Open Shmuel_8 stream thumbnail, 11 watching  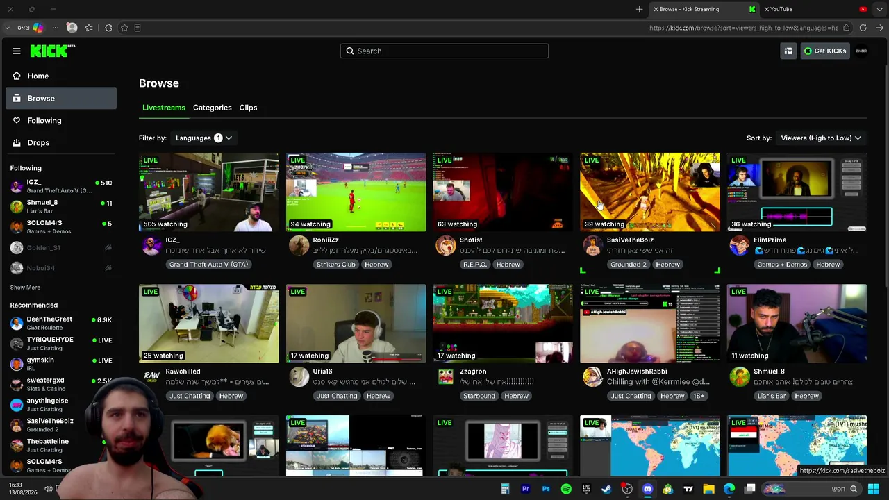797,324
